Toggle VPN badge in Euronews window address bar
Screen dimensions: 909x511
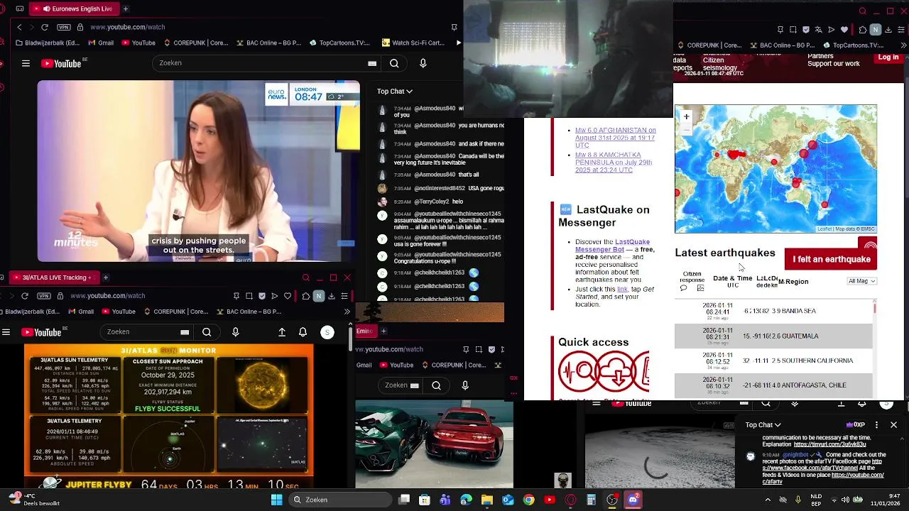(x=64, y=27)
